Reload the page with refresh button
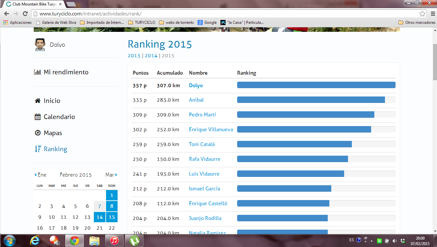 coord(25,14)
